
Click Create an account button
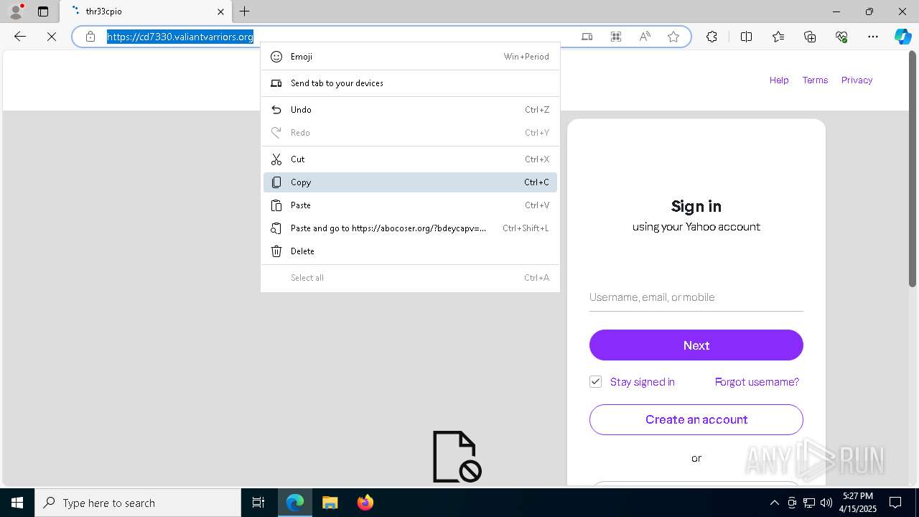coord(696,419)
